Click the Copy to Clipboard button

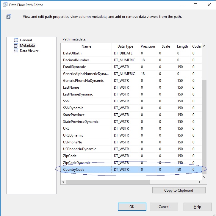179,190
